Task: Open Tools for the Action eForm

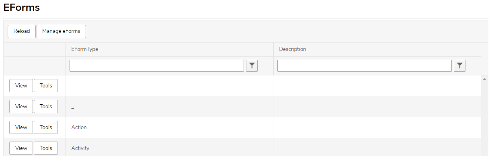Action: click(x=46, y=128)
